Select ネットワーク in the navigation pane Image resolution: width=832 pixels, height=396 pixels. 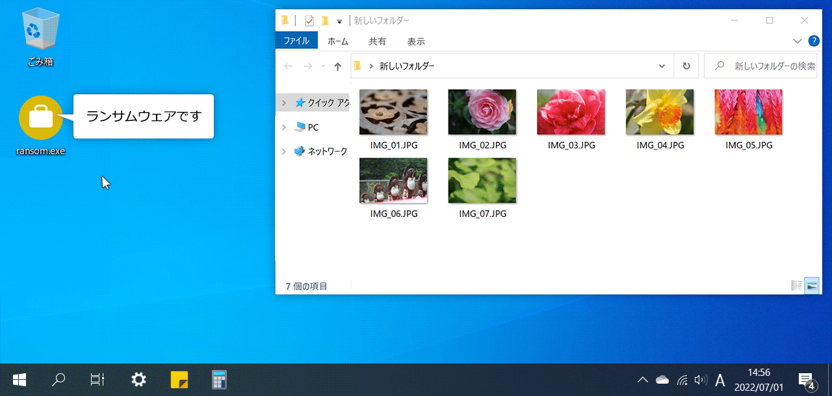(321, 152)
